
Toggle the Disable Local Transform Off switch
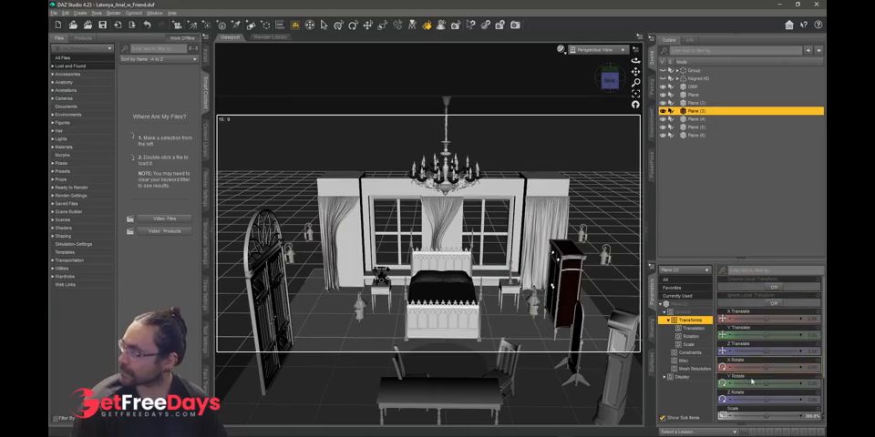click(x=773, y=287)
